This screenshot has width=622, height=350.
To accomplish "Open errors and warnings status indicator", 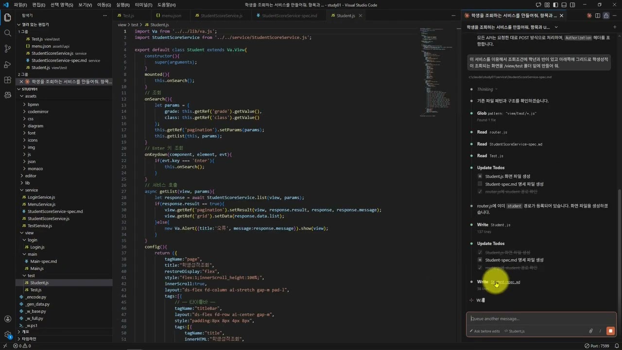I will tap(22, 346).
